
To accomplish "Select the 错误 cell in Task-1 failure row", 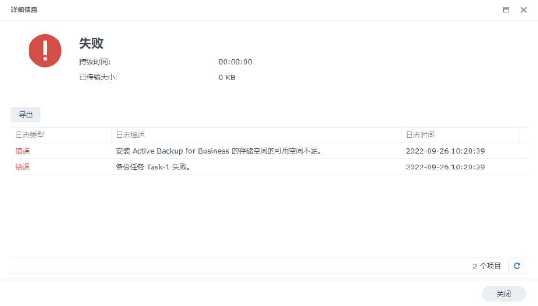I will (x=23, y=167).
